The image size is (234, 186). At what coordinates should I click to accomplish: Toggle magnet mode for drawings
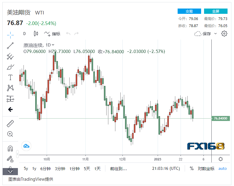(x=10, y=149)
